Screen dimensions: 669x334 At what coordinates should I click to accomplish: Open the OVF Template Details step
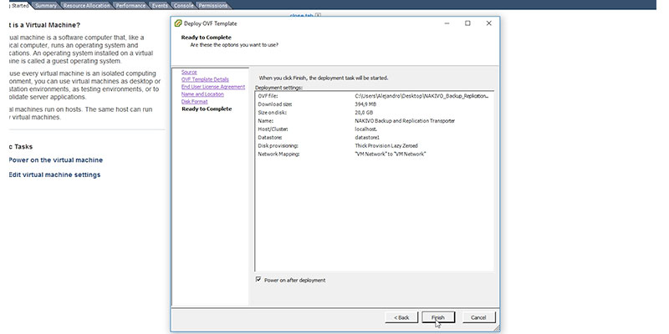[205, 79]
